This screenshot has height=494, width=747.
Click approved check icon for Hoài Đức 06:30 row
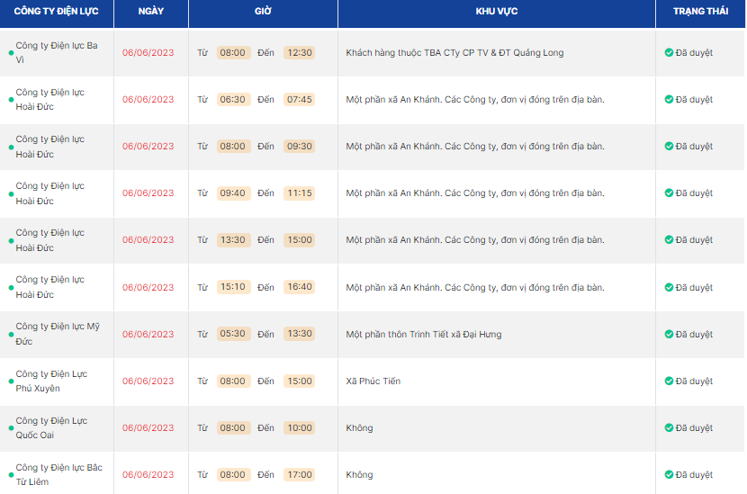pos(669,99)
